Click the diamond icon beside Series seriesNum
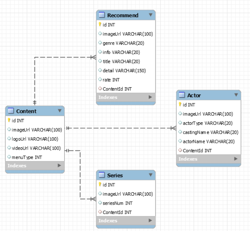 (100, 203)
